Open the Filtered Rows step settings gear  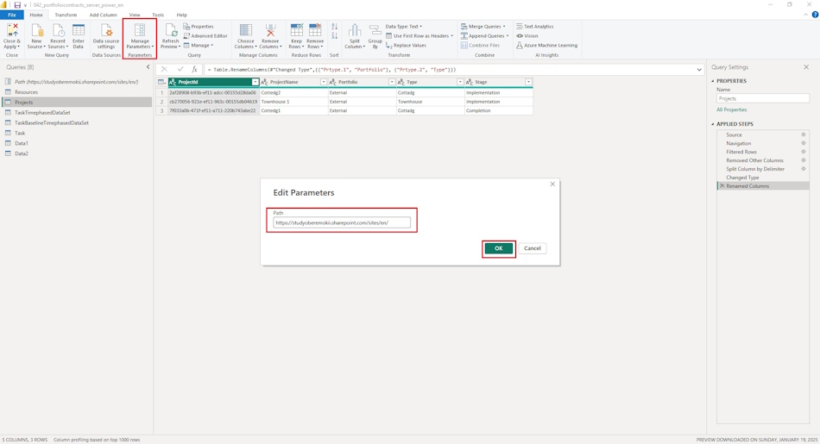click(804, 152)
